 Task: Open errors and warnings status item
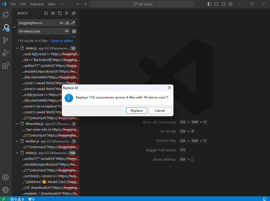point(17,199)
